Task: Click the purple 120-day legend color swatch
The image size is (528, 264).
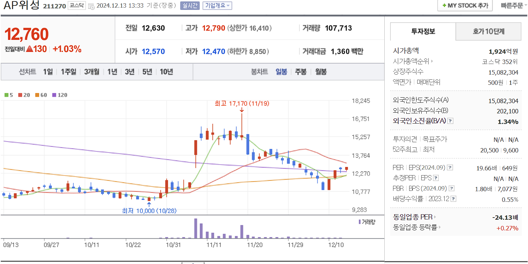Action: (54, 95)
